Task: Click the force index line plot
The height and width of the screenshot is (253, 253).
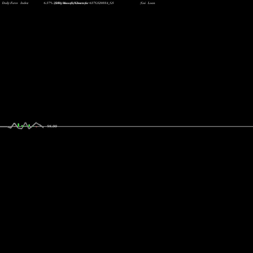Action: [x=25, y=126]
